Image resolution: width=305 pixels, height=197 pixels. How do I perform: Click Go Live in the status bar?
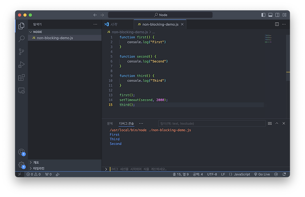(262, 174)
